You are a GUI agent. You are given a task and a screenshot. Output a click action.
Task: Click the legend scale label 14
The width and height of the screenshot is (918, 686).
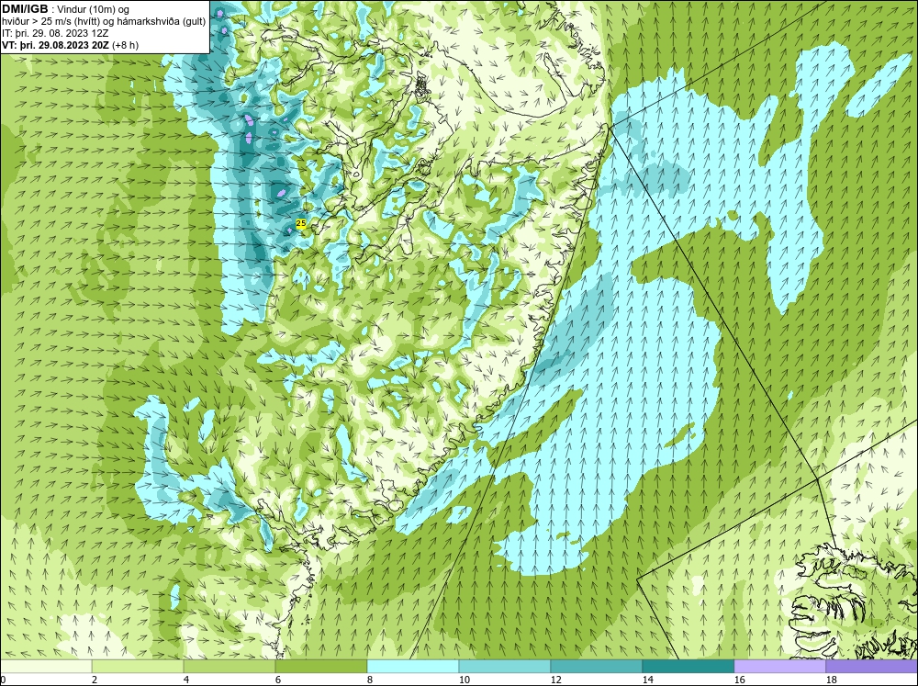point(648,680)
